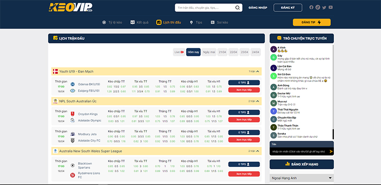Screen dimensions: 381x185
Task: Open the Ngoại Hạng Anh league dropdown
Action: point(301,178)
